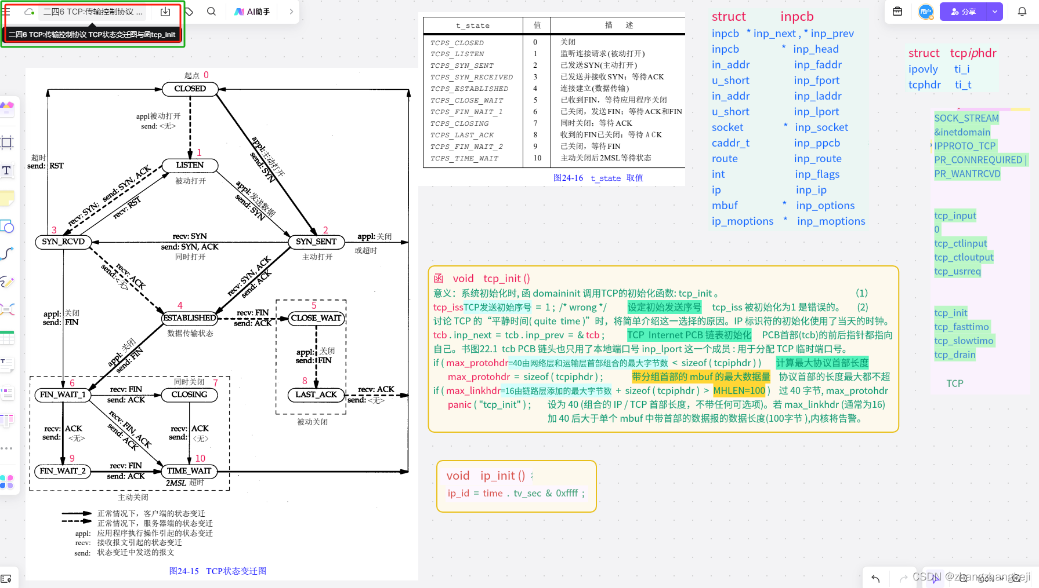Click green label SOCK_STREAM
This screenshot has height=588, width=1039.
(x=966, y=118)
